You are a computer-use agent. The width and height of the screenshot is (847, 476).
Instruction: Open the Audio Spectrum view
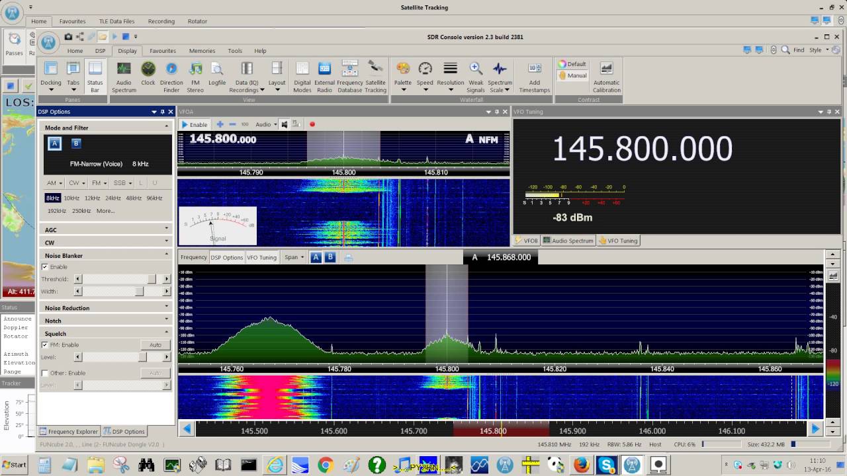[x=124, y=77]
